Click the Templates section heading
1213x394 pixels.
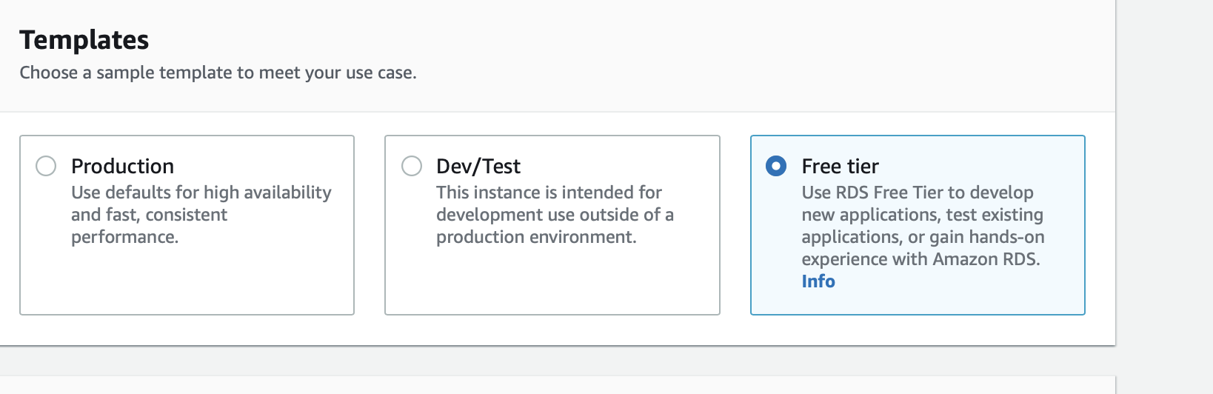click(84, 40)
